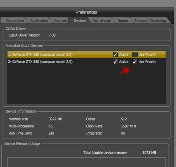This screenshot has width=176, height=167.
Task: Click the Total Usable device memory value
Action: pos(149,152)
